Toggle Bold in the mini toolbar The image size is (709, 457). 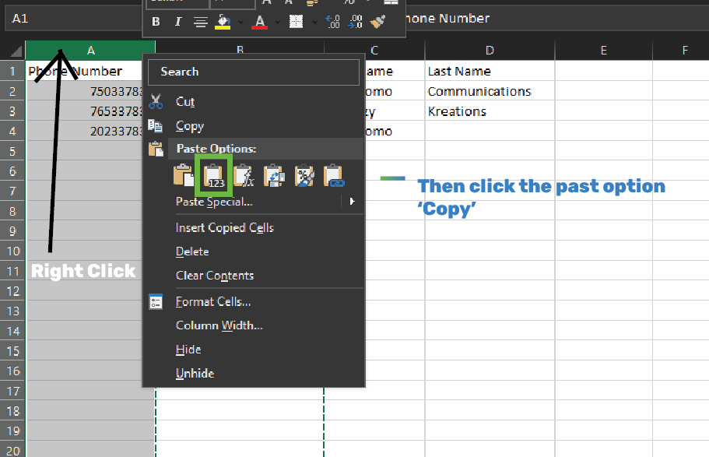coord(156,21)
